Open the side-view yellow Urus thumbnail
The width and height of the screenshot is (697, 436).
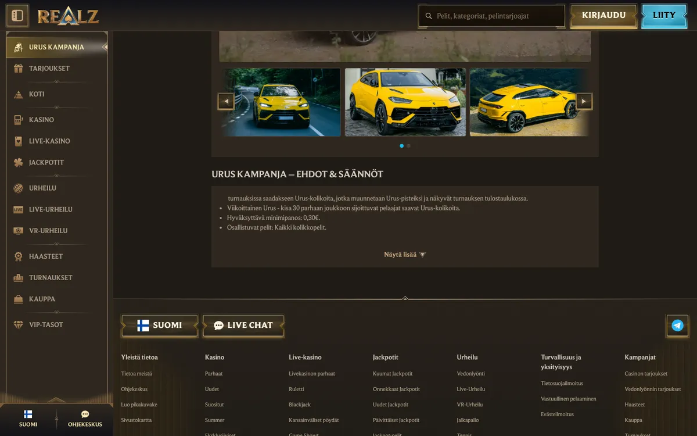pyautogui.click(x=530, y=102)
